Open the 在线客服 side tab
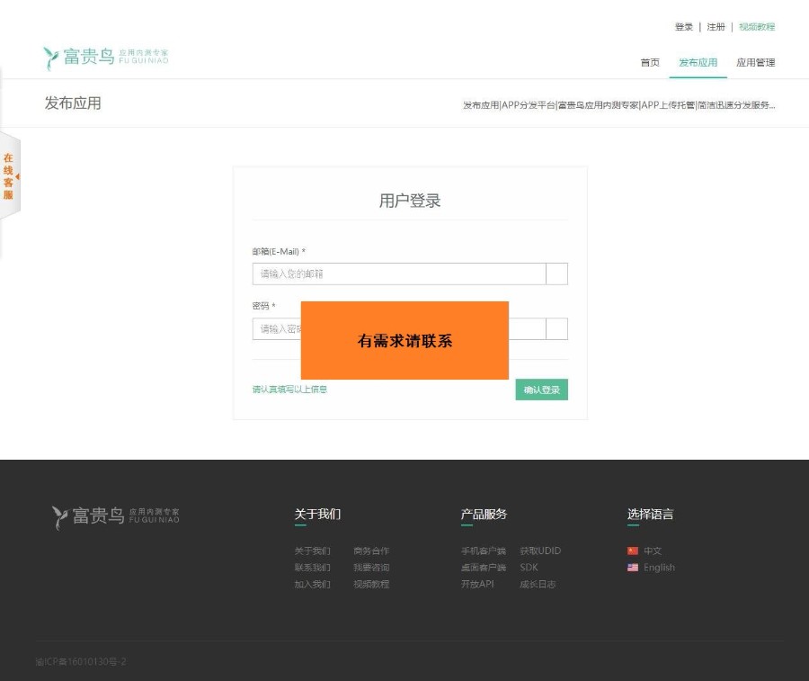The height and width of the screenshot is (681, 809). 9,175
